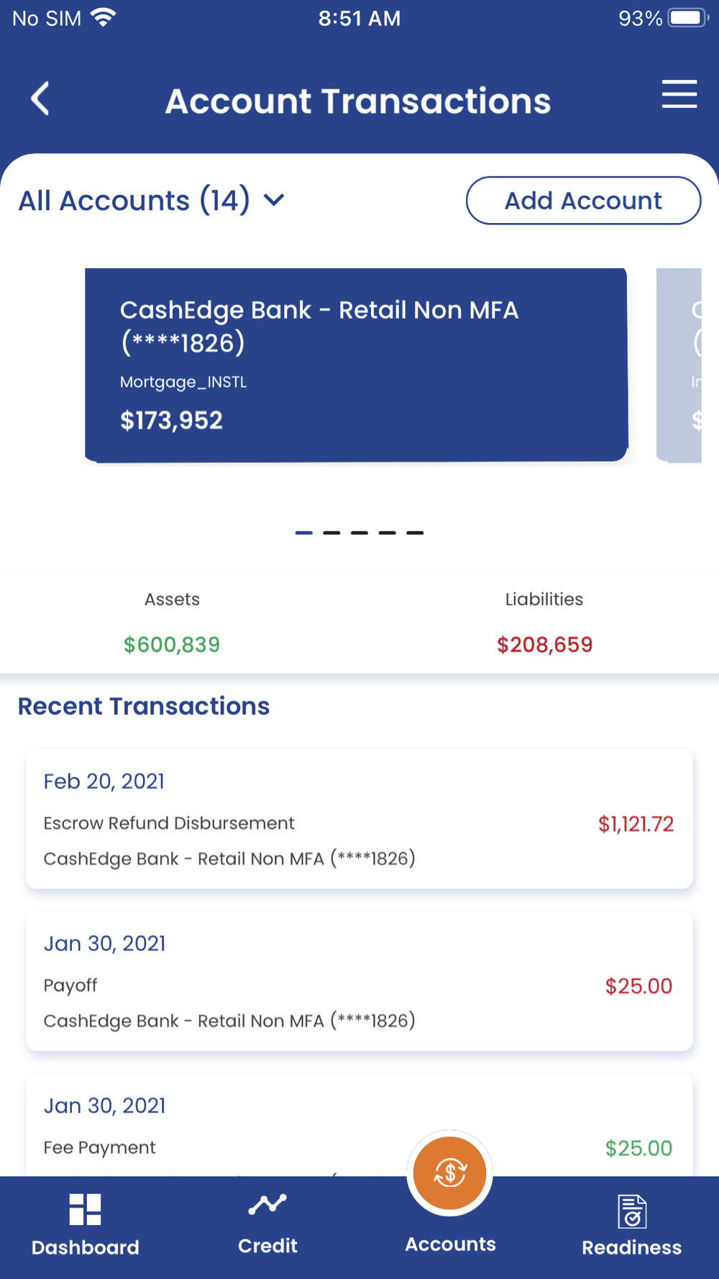Tap the battery indicator icon
Viewport: 719px width, 1279px height.
pyautogui.click(x=688, y=17)
